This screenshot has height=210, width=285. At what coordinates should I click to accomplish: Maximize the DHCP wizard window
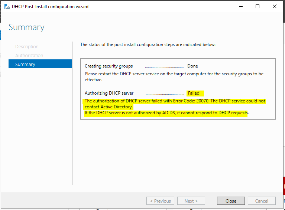(258, 7)
